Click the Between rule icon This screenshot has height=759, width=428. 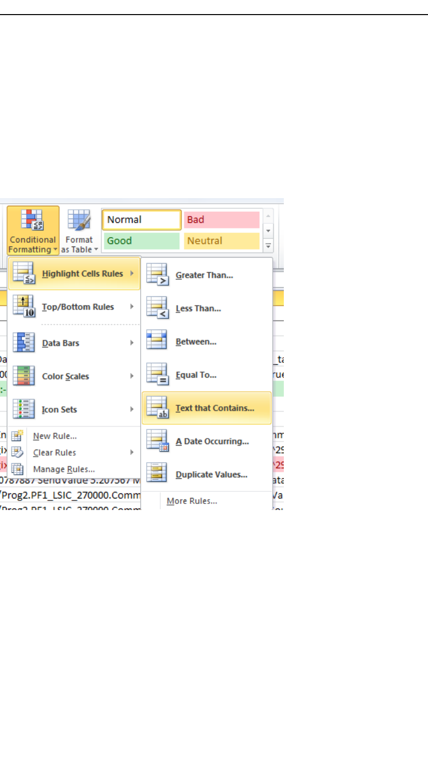pyautogui.click(x=157, y=340)
